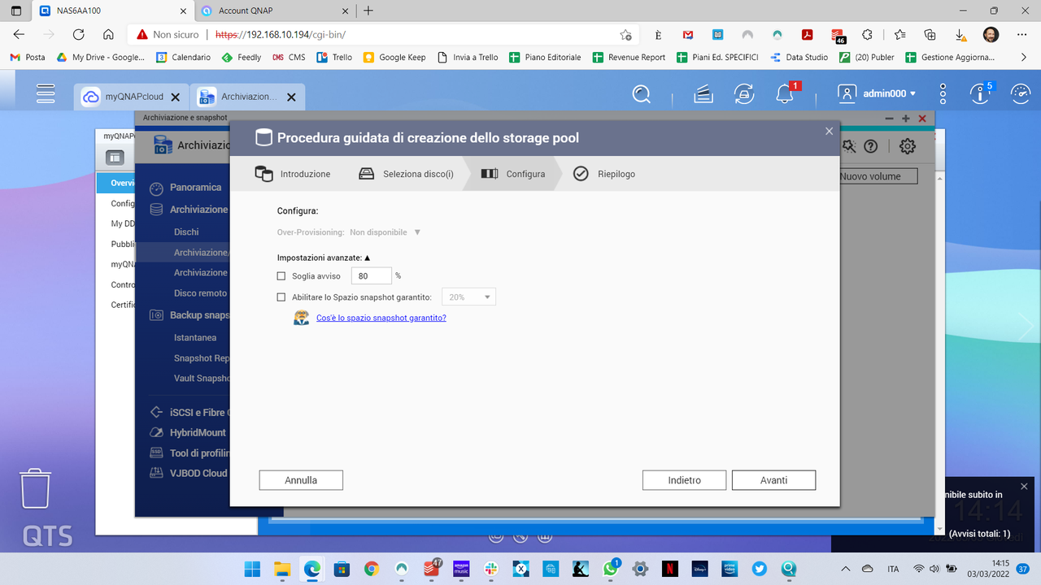The image size is (1041, 585).
Task: Click the Annulla button
Action: pyautogui.click(x=301, y=480)
